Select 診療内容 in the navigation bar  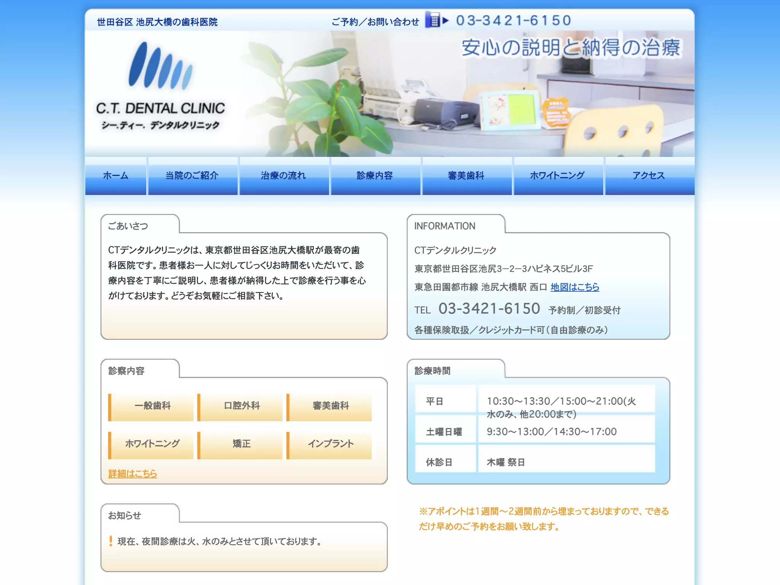click(x=376, y=176)
